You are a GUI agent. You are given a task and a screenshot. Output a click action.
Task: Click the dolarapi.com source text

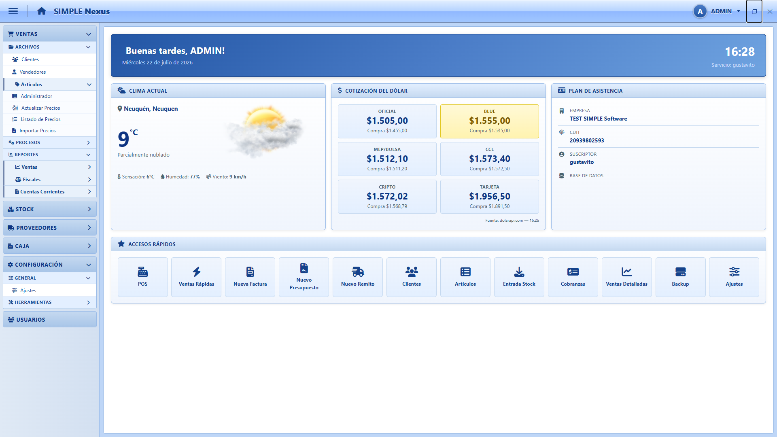512,221
